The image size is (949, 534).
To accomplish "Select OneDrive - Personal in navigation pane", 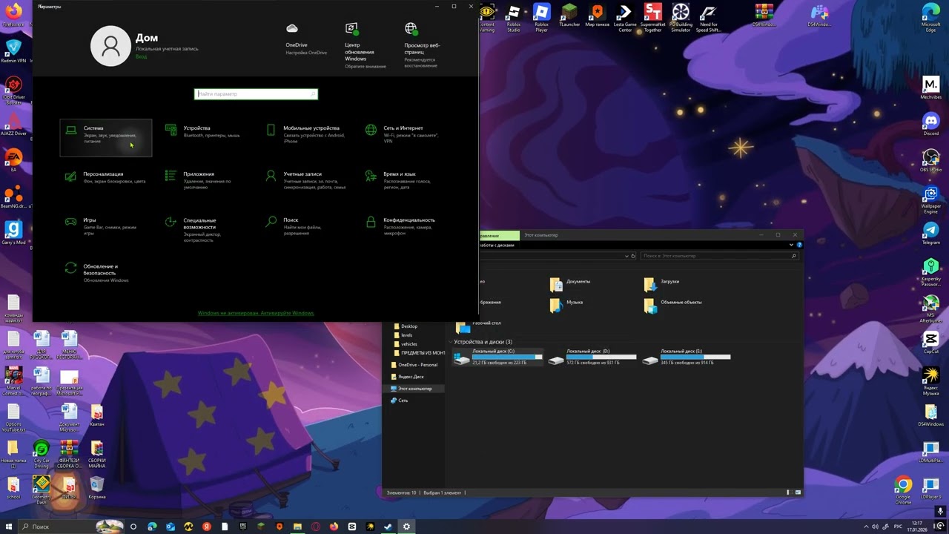I will pyautogui.click(x=414, y=365).
